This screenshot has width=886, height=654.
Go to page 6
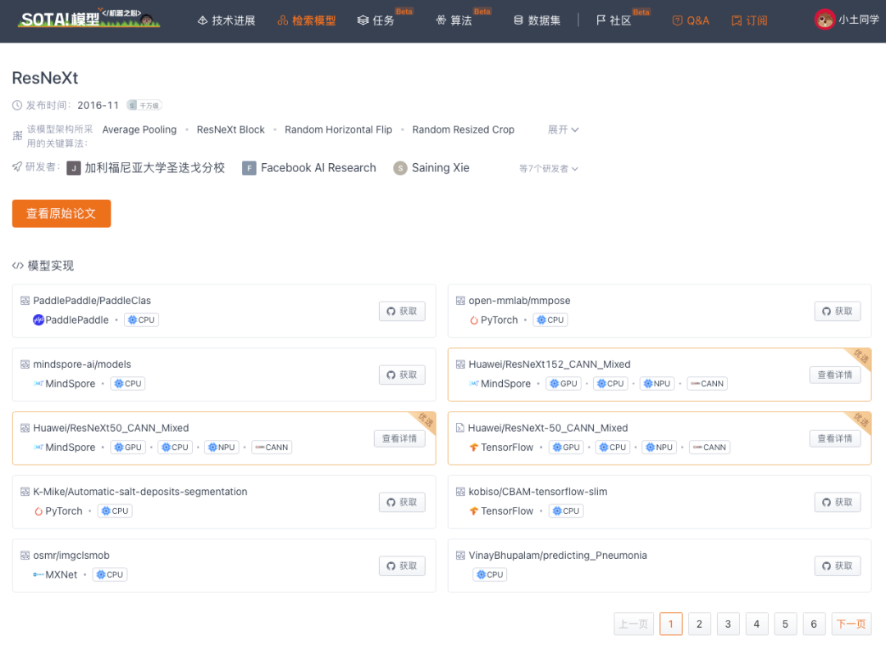click(814, 624)
